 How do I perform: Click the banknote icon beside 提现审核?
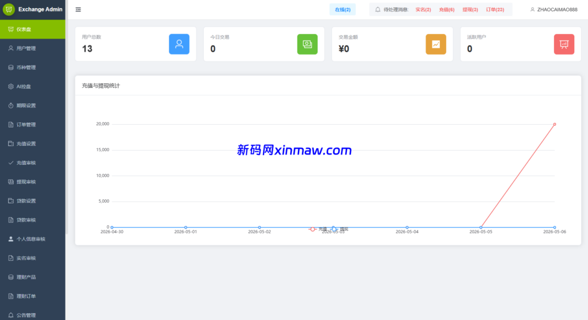pyautogui.click(x=10, y=182)
